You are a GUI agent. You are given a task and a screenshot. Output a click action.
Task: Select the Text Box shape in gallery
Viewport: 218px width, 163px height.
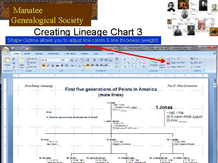(125, 59)
